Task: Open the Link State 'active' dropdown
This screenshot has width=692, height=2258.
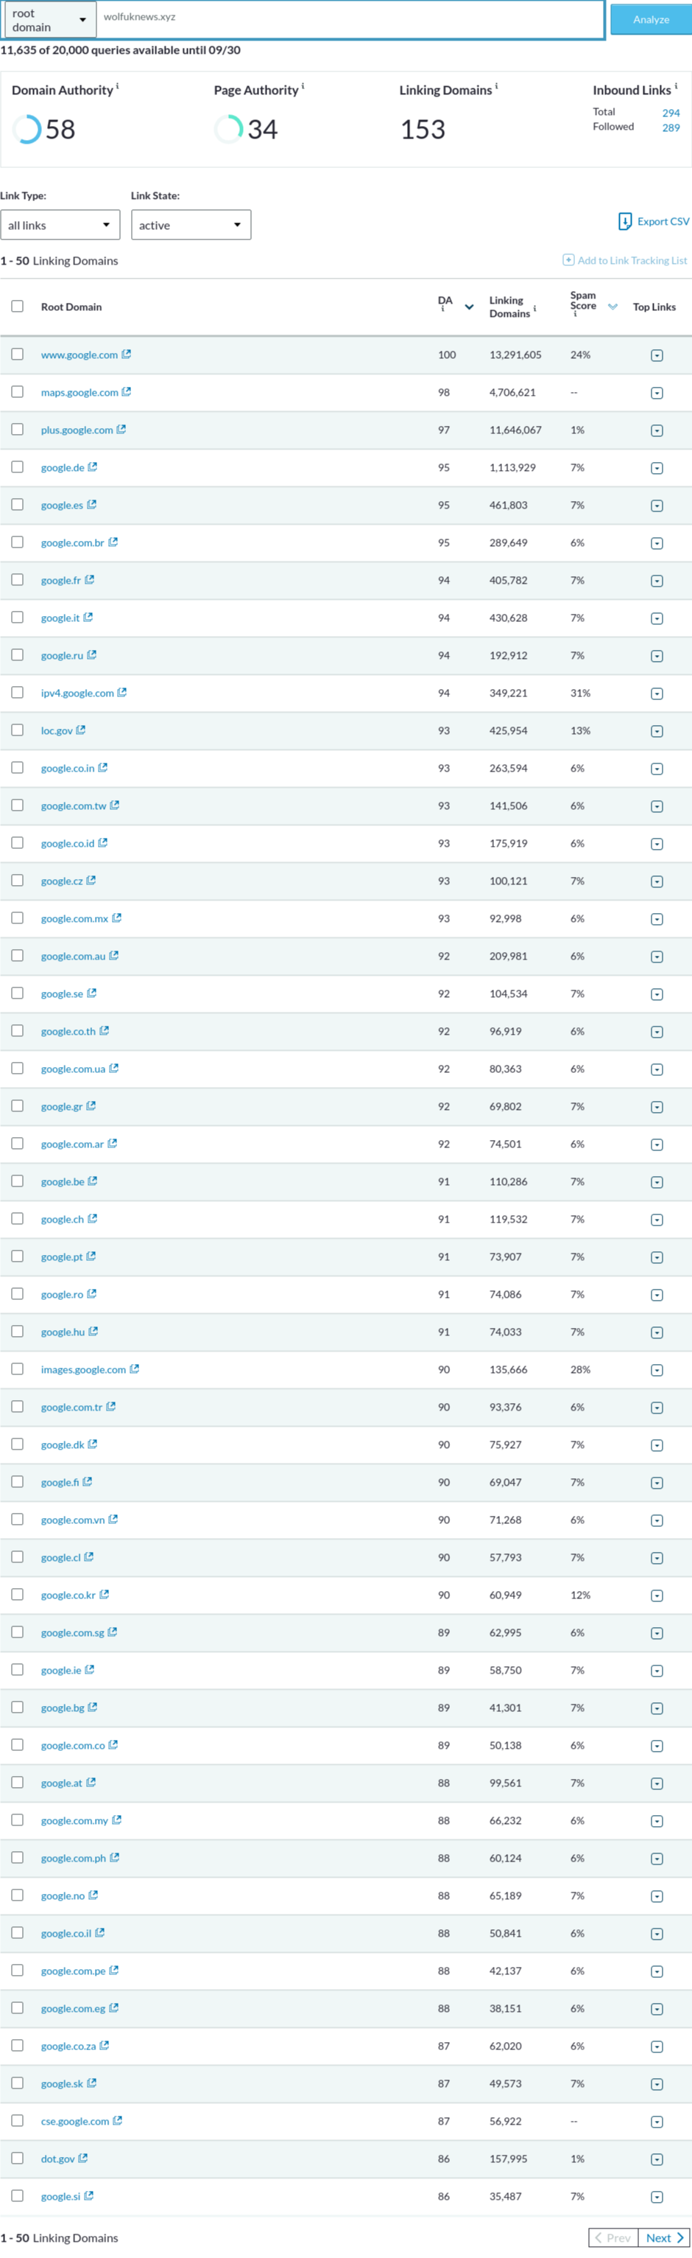Action: (x=191, y=226)
